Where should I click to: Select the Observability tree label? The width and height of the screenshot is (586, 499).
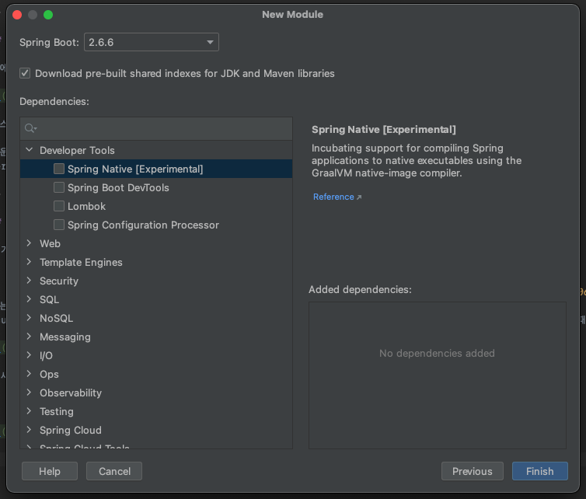click(71, 393)
